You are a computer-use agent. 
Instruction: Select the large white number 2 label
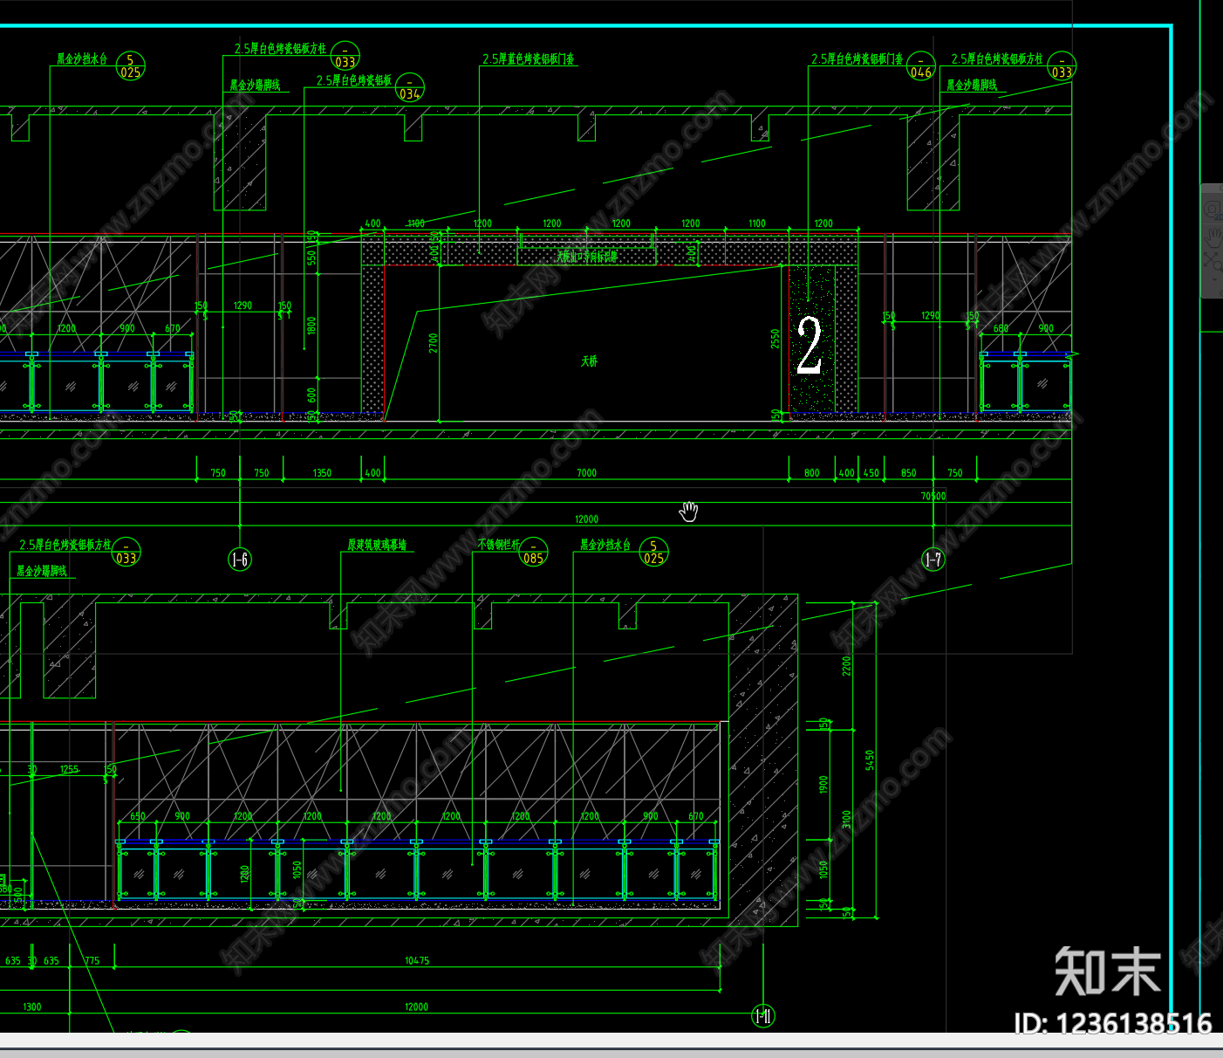click(x=810, y=346)
